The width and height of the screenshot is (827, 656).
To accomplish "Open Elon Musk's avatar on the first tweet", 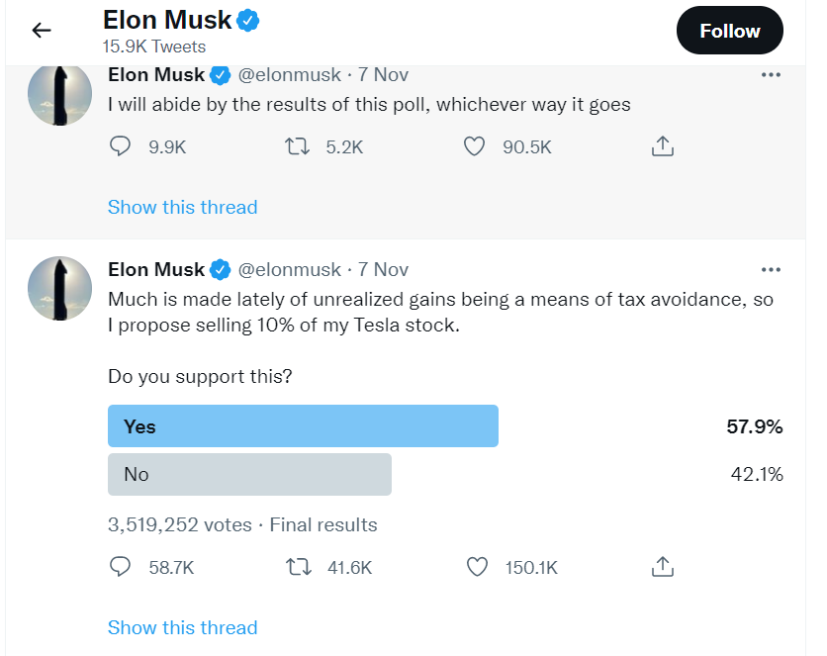I will (x=59, y=93).
